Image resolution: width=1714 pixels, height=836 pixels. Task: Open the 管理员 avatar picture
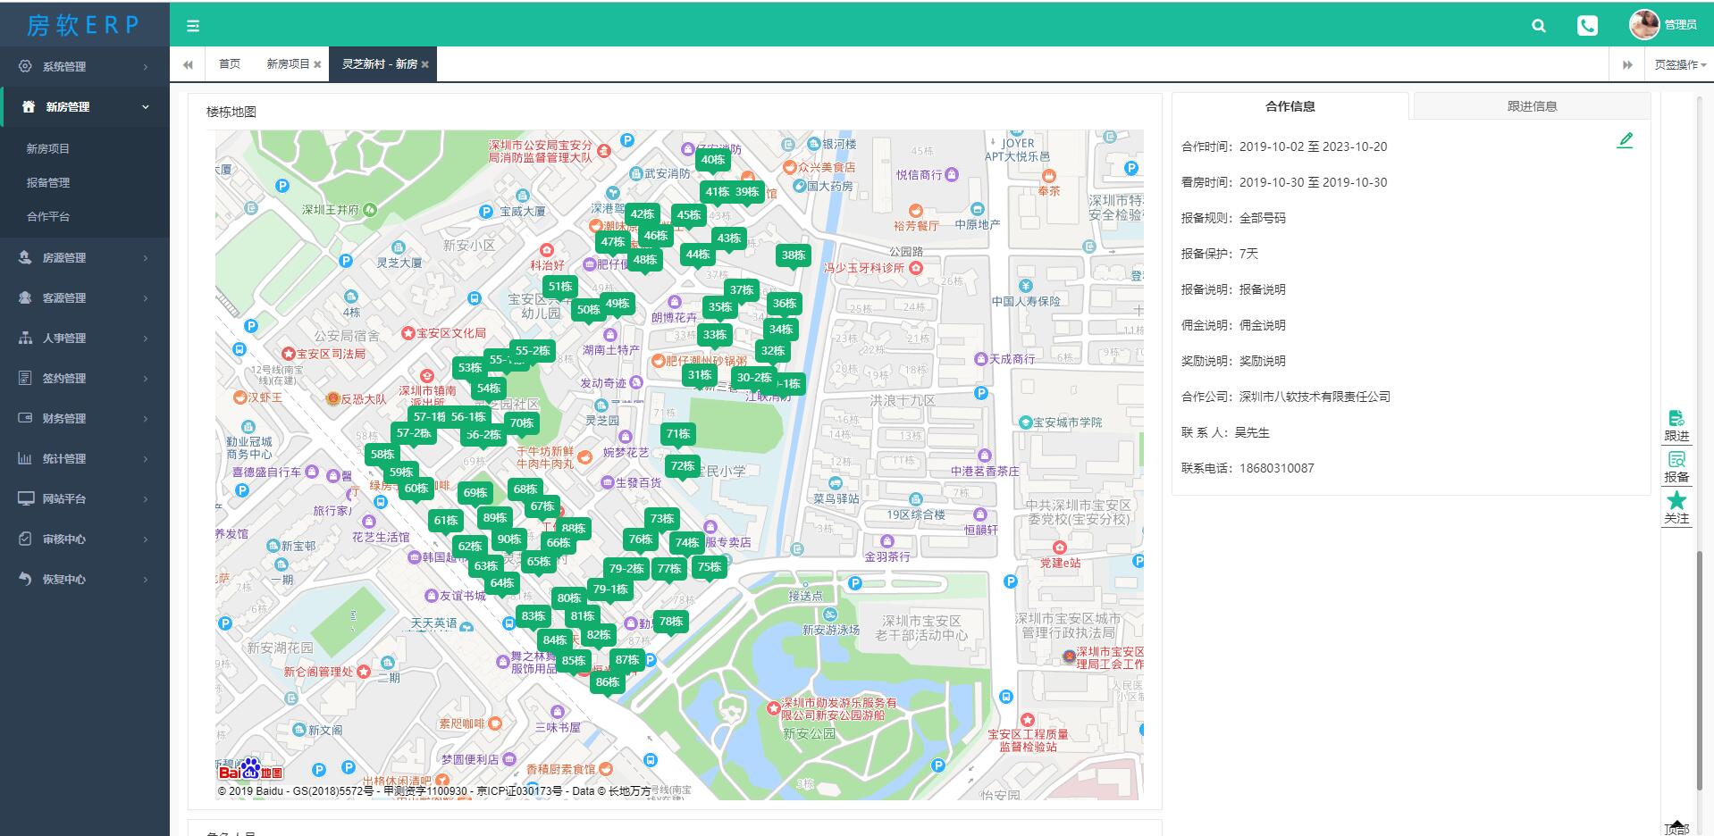coord(1644,25)
